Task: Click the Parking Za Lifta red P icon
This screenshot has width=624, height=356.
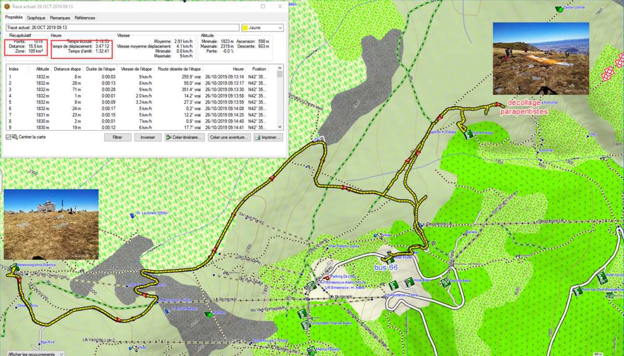Action: coord(326,278)
